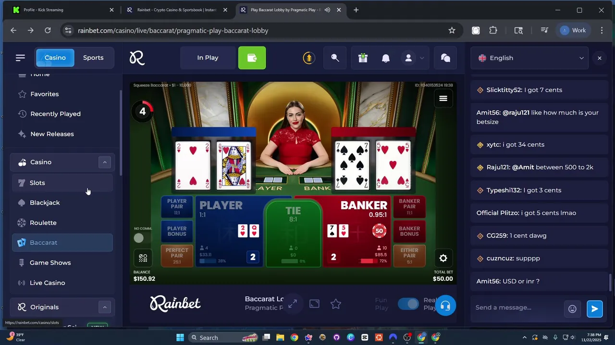Open Live Casino in the sidebar

[x=62, y=283]
